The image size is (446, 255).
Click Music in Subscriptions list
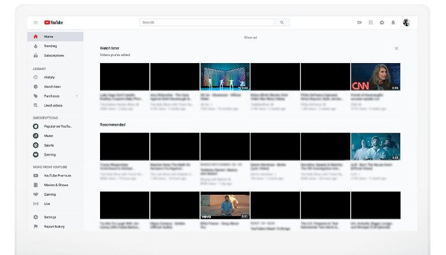pos(48,136)
